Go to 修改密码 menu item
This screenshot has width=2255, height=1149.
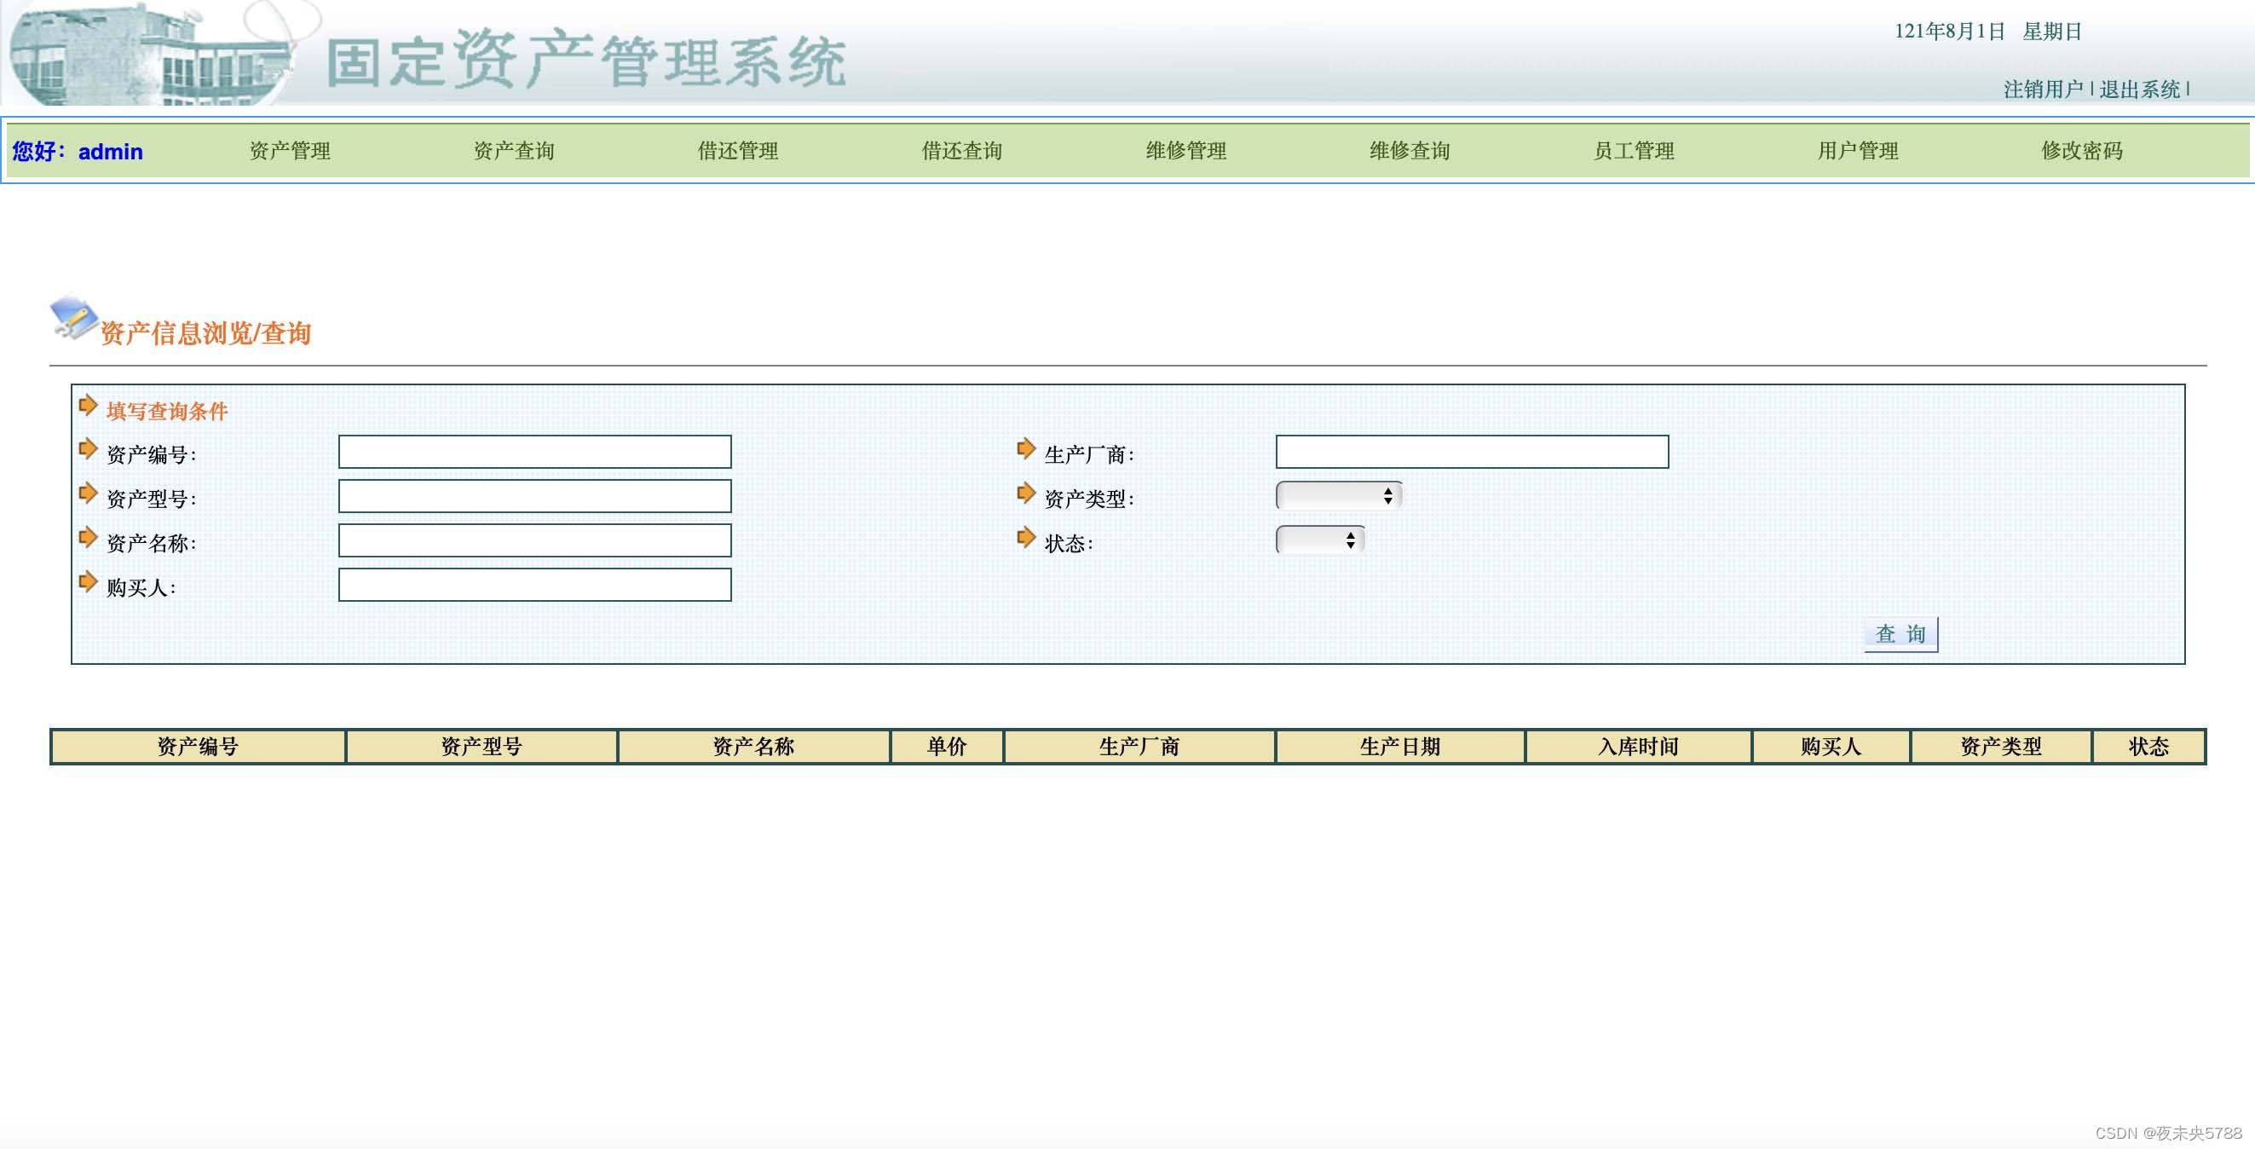[2081, 151]
